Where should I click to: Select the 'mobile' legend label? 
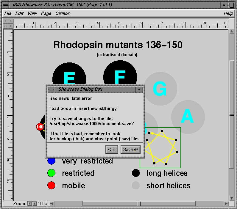click(74, 186)
